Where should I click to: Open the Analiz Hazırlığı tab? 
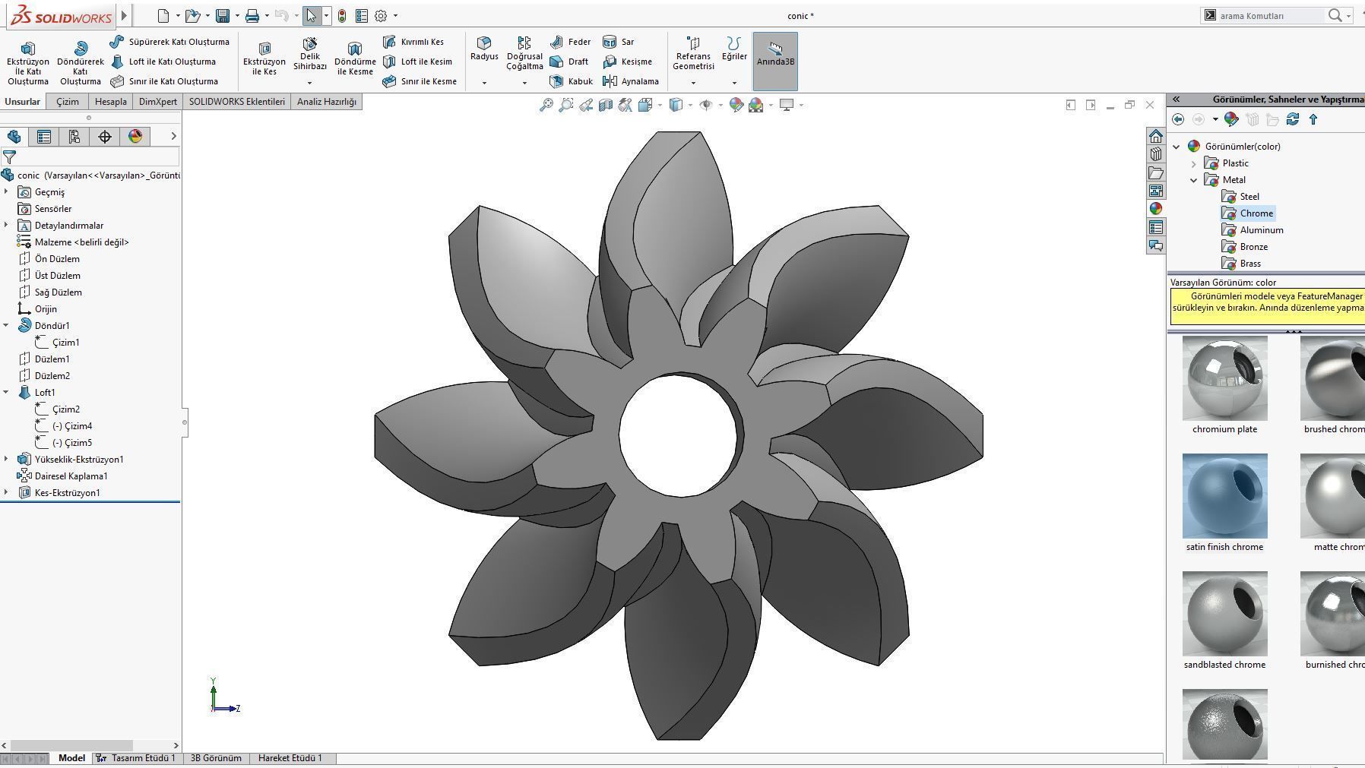tap(327, 102)
